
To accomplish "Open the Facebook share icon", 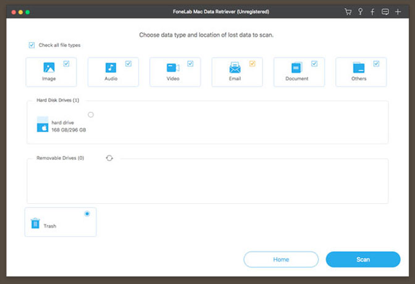I will coord(372,12).
